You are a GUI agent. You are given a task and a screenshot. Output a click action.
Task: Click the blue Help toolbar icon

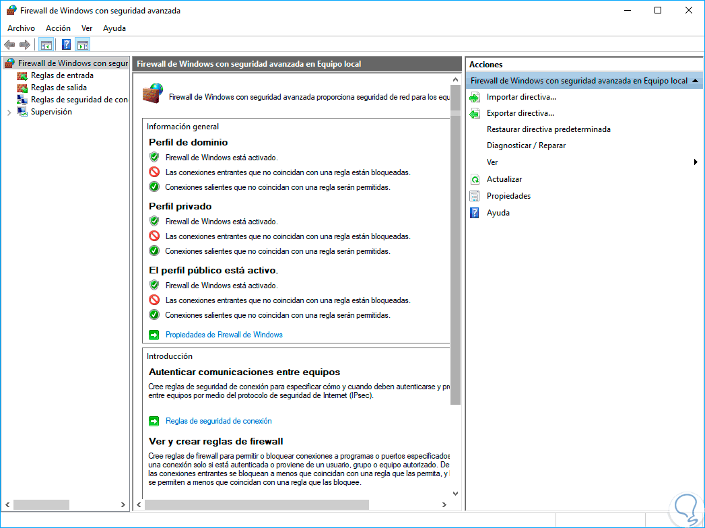coord(66,44)
